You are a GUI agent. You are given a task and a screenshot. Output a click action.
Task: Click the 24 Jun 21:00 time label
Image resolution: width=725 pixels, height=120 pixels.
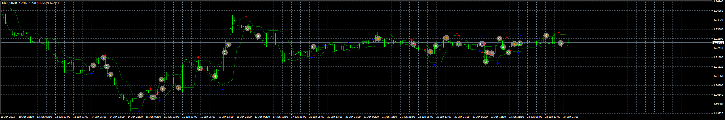coord(571,117)
